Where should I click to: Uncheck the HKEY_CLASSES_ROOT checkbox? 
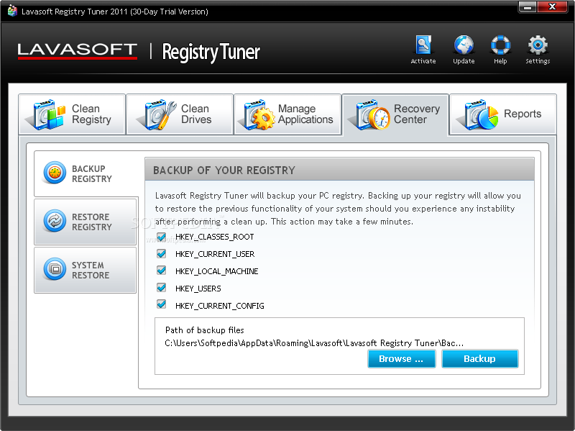point(161,237)
